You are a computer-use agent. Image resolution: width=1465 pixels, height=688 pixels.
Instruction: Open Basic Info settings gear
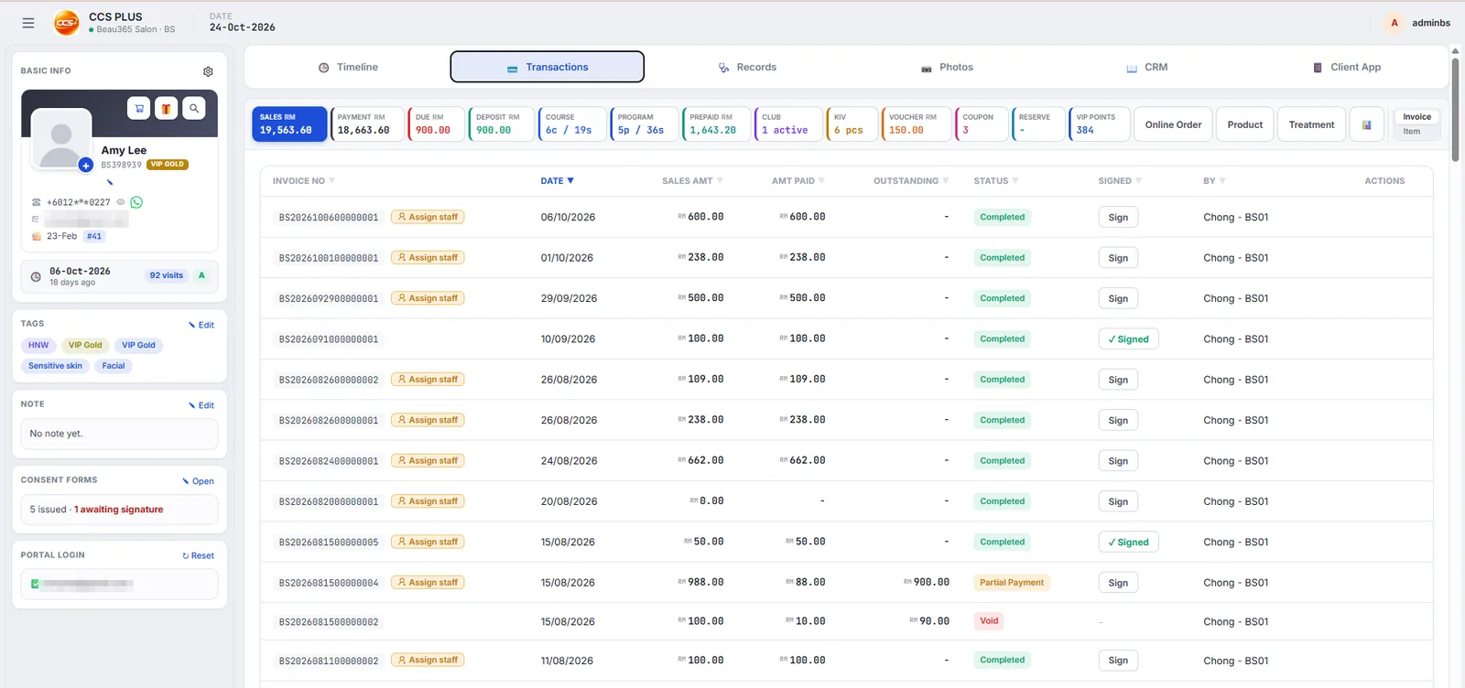208,71
